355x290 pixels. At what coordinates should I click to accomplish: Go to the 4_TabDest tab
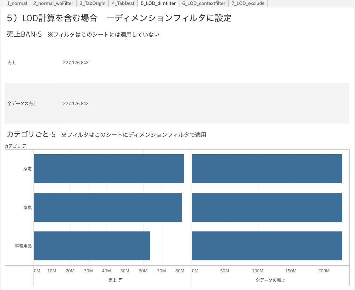(123, 4)
